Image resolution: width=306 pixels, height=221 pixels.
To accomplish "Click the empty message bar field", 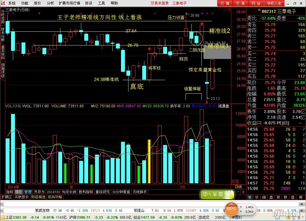I will 151,204.
